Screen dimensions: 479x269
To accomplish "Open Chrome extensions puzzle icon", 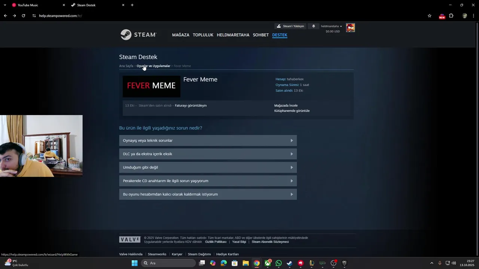I will [451, 16].
